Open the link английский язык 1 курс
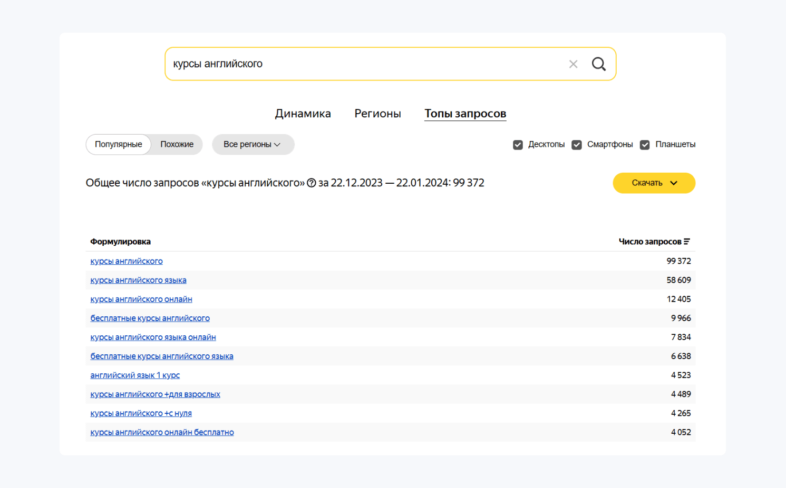 [x=135, y=375]
